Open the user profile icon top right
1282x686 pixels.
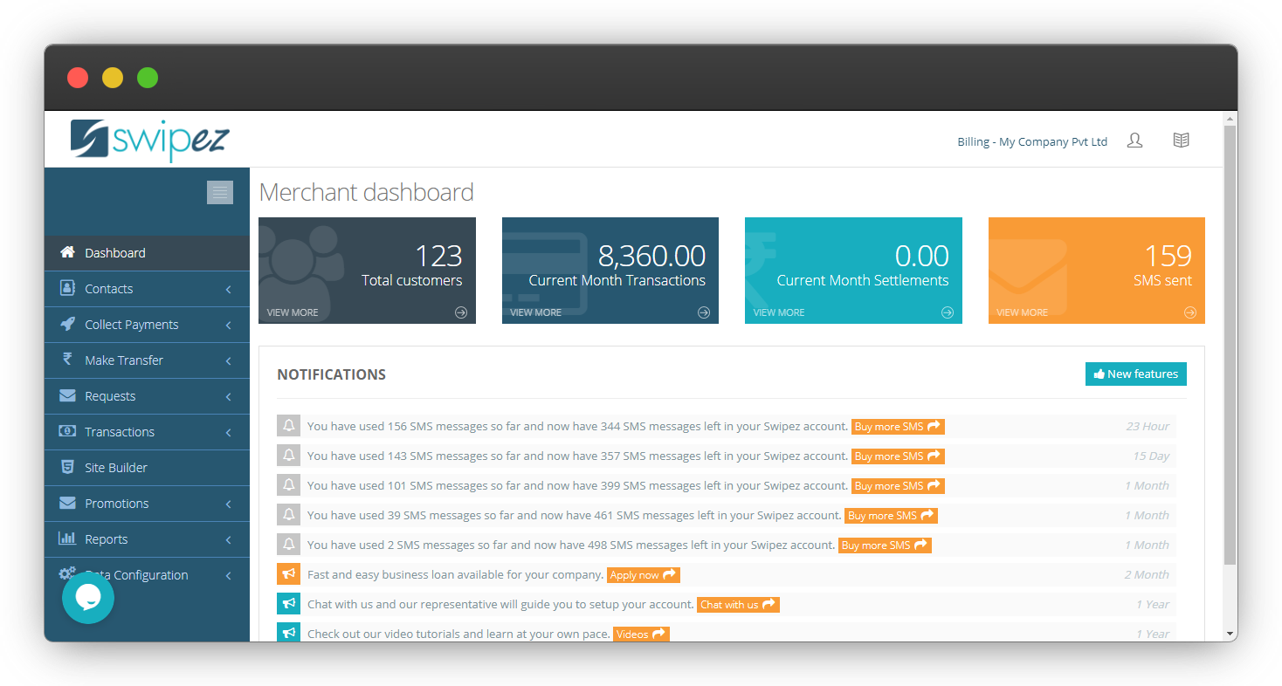pos(1134,140)
